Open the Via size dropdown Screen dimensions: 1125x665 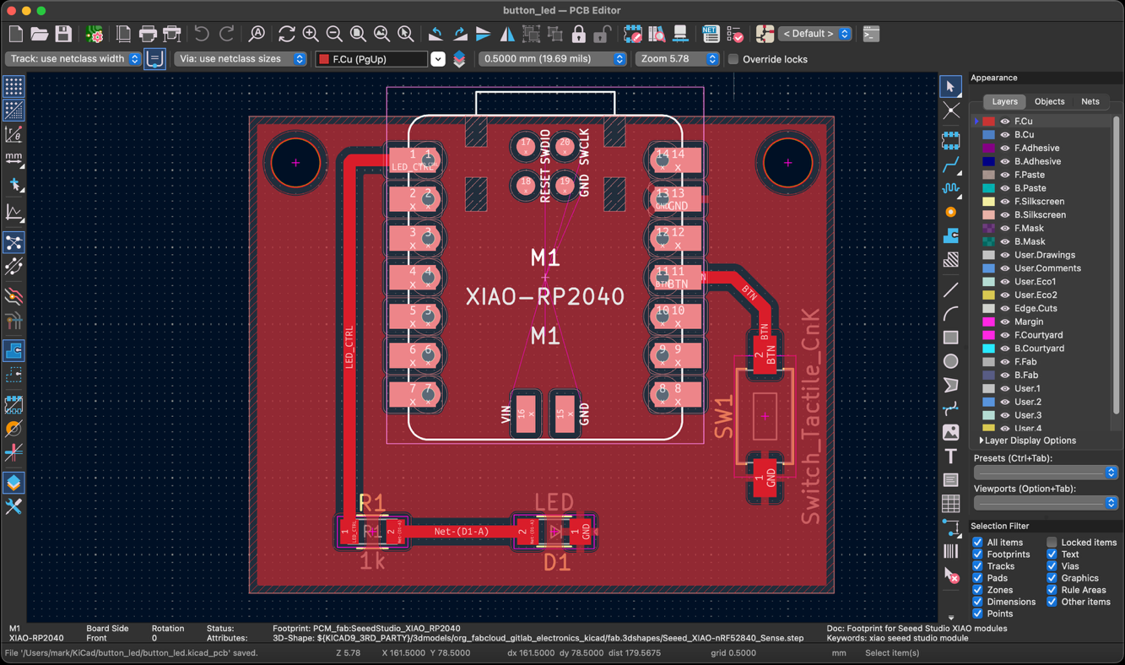(x=241, y=59)
